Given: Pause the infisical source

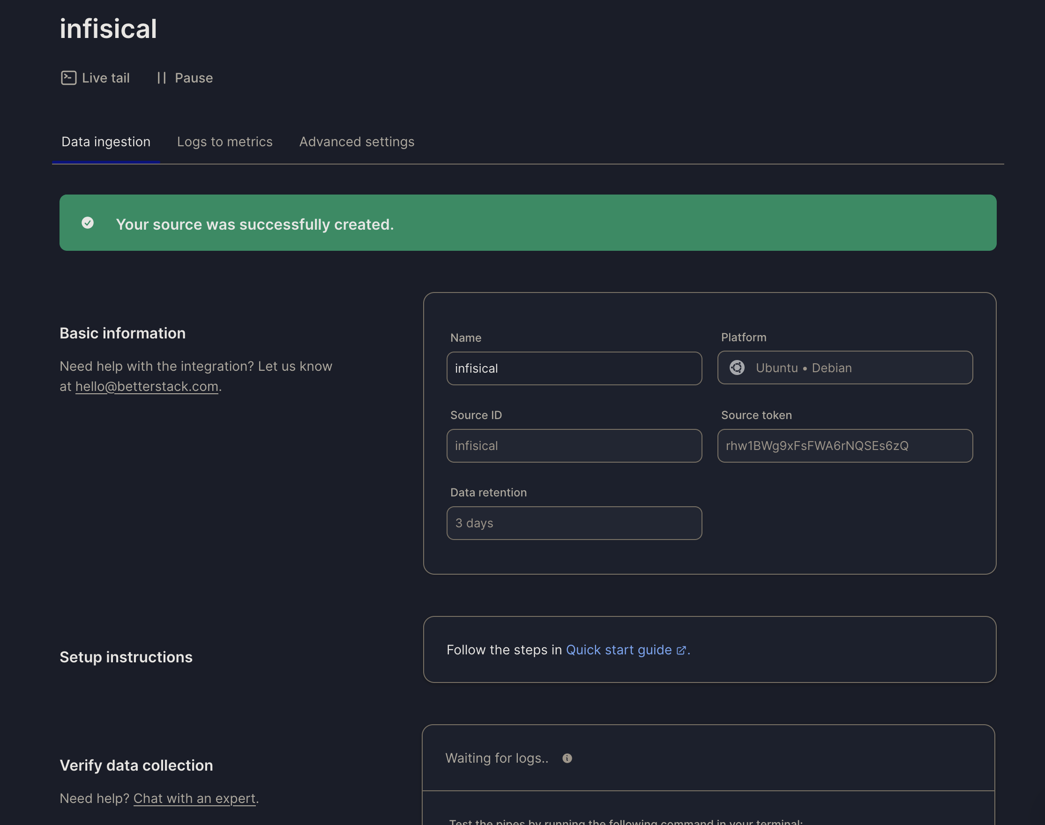Looking at the screenshot, I should pos(185,78).
